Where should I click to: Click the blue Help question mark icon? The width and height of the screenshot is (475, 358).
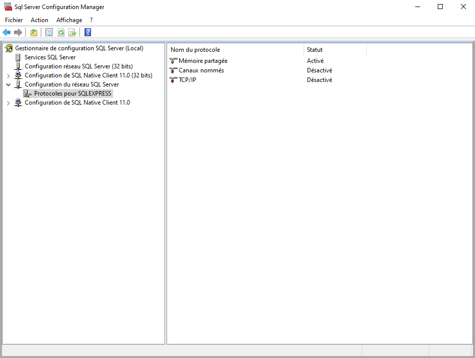coord(88,33)
